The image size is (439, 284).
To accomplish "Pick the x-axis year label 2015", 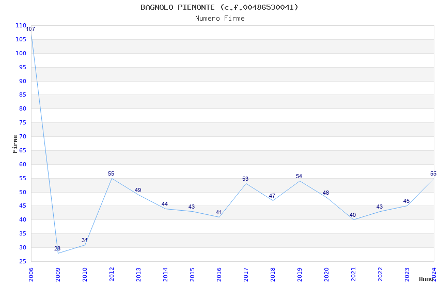I will coord(192,275).
